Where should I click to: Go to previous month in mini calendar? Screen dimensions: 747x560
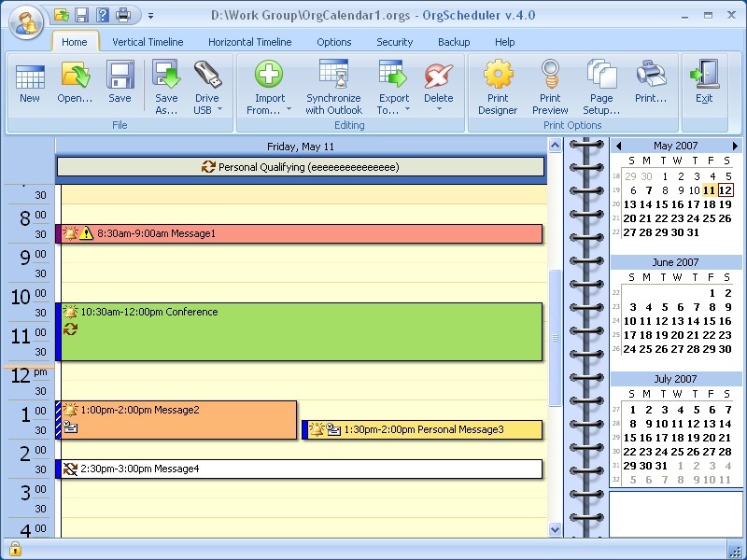tap(618, 147)
